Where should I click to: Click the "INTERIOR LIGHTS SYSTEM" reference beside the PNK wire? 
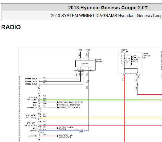click(x=69, y=105)
